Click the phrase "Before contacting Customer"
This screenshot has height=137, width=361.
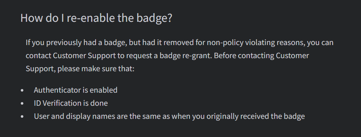(261, 56)
